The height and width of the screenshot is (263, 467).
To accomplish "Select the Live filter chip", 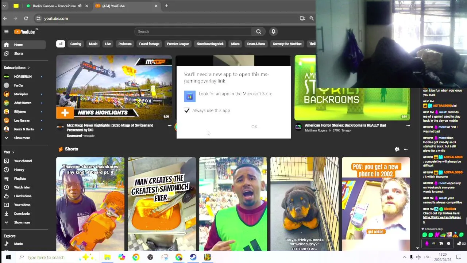I will [108, 44].
